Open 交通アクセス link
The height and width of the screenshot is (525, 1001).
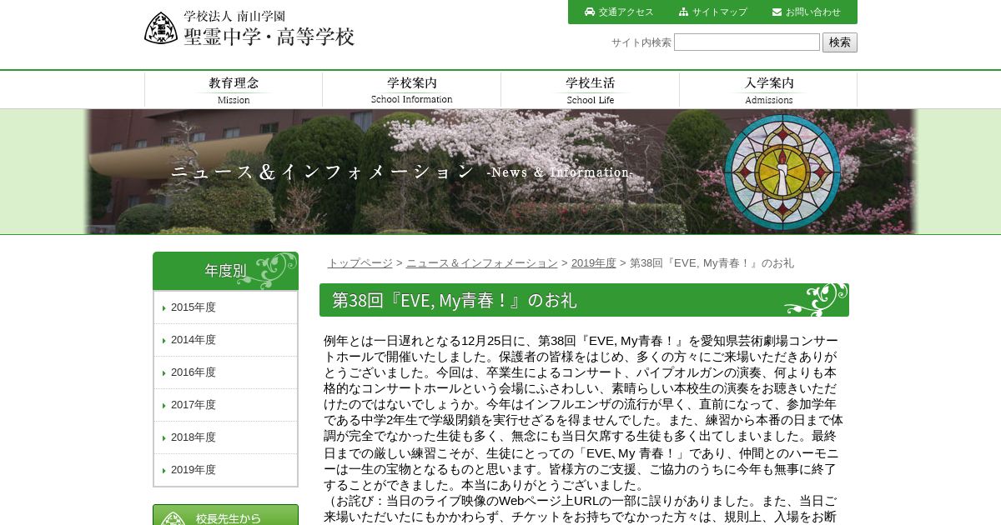[626, 12]
